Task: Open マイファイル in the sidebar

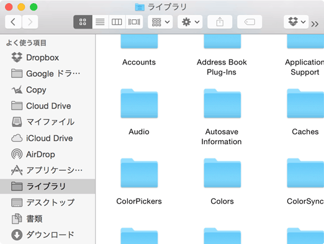Action: (48, 122)
